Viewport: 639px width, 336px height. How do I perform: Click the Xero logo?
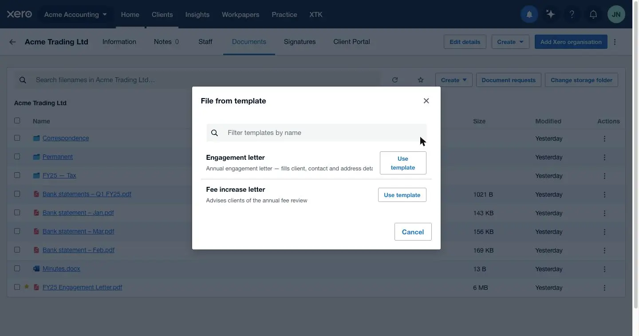click(x=19, y=14)
